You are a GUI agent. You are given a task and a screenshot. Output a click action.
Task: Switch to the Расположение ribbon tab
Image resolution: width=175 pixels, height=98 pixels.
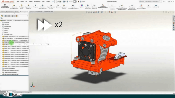(x=10, y=12)
